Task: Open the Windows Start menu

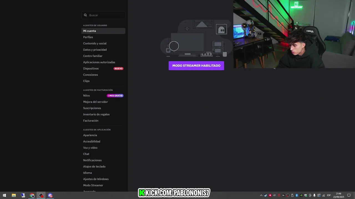Action: point(4,195)
